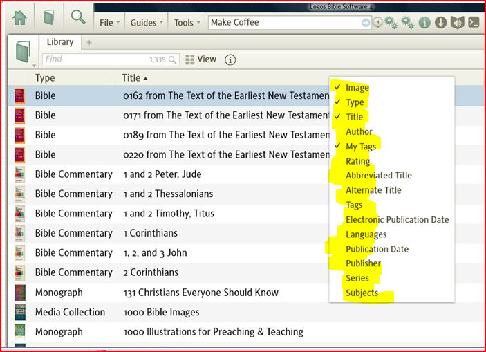Enable the Subjects column

point(362,293)
